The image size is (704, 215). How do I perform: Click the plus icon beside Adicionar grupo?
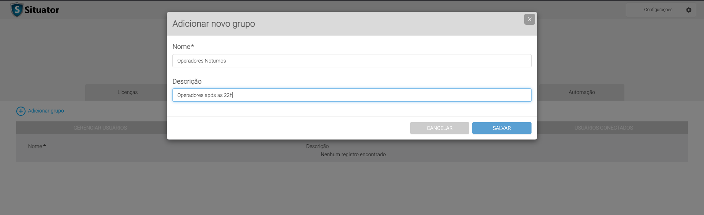21,111
